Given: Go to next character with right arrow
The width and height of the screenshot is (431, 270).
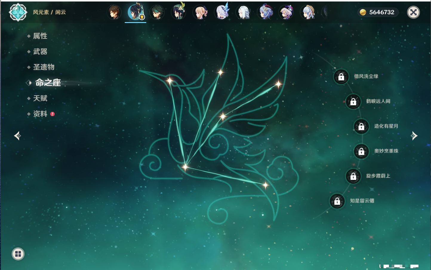Looking at the screenshot, I should point(414,136).
